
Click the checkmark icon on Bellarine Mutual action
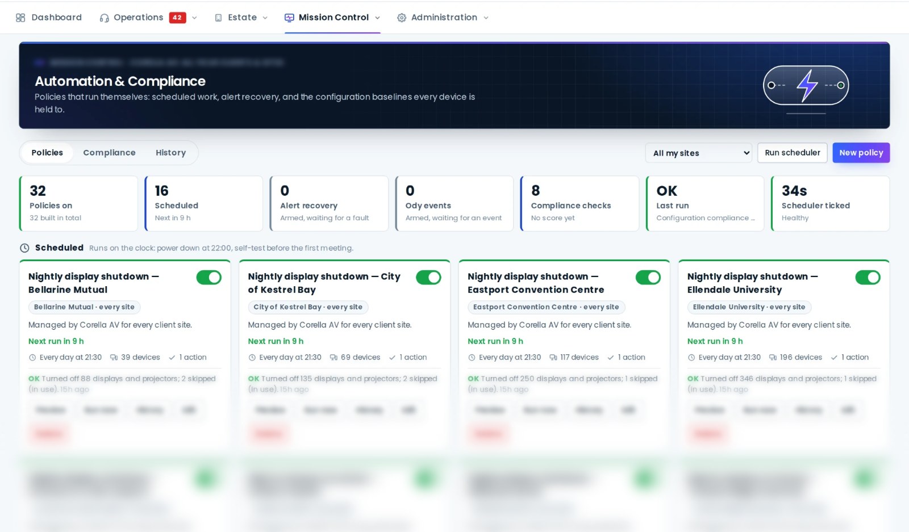pos(172,358)
